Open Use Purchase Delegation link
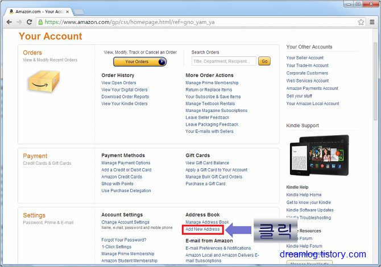The height and width of the screenshot is (267, 381). tap(126, 191)
